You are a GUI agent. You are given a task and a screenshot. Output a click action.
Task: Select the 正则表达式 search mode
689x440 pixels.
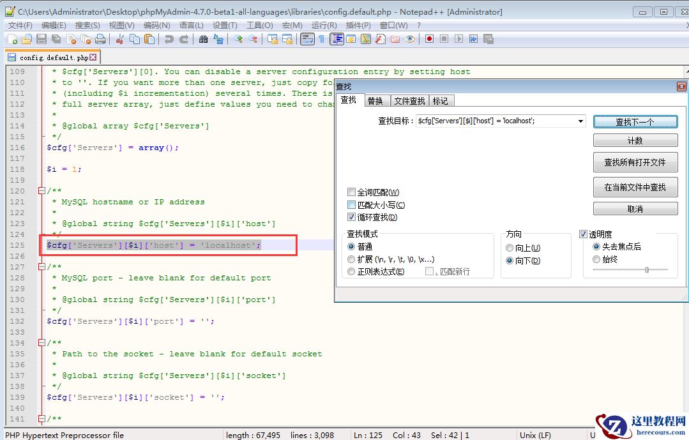click(x=352, y=271)
